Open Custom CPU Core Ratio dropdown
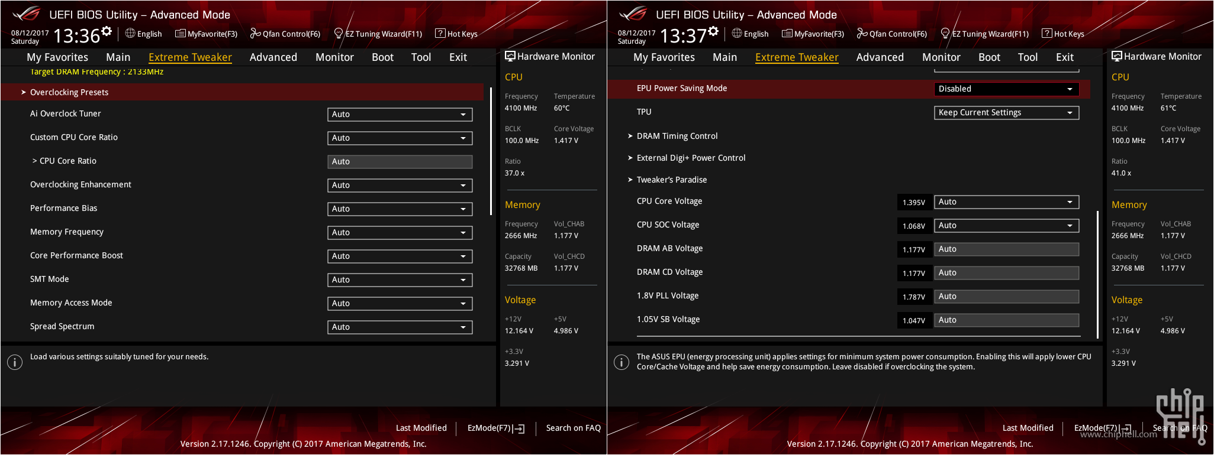1214x455 pixels. click(x=400, y=138)
